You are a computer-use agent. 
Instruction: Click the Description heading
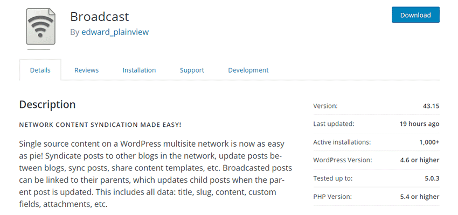click(x=47, y=104)
